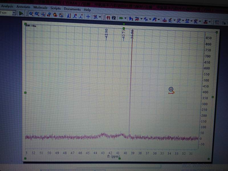Click the Full Spectrum view icon
This screenshot has width=228, height=171.
43,15
